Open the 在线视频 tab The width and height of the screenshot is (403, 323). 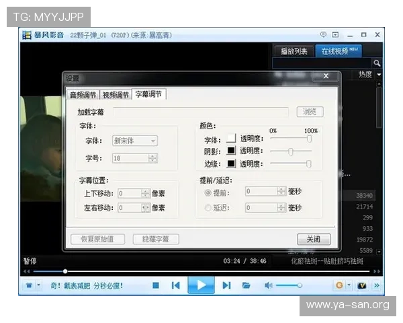(339, 50)
